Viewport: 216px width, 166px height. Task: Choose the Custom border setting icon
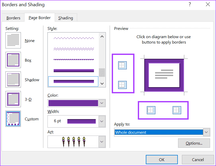click(13, 119)
